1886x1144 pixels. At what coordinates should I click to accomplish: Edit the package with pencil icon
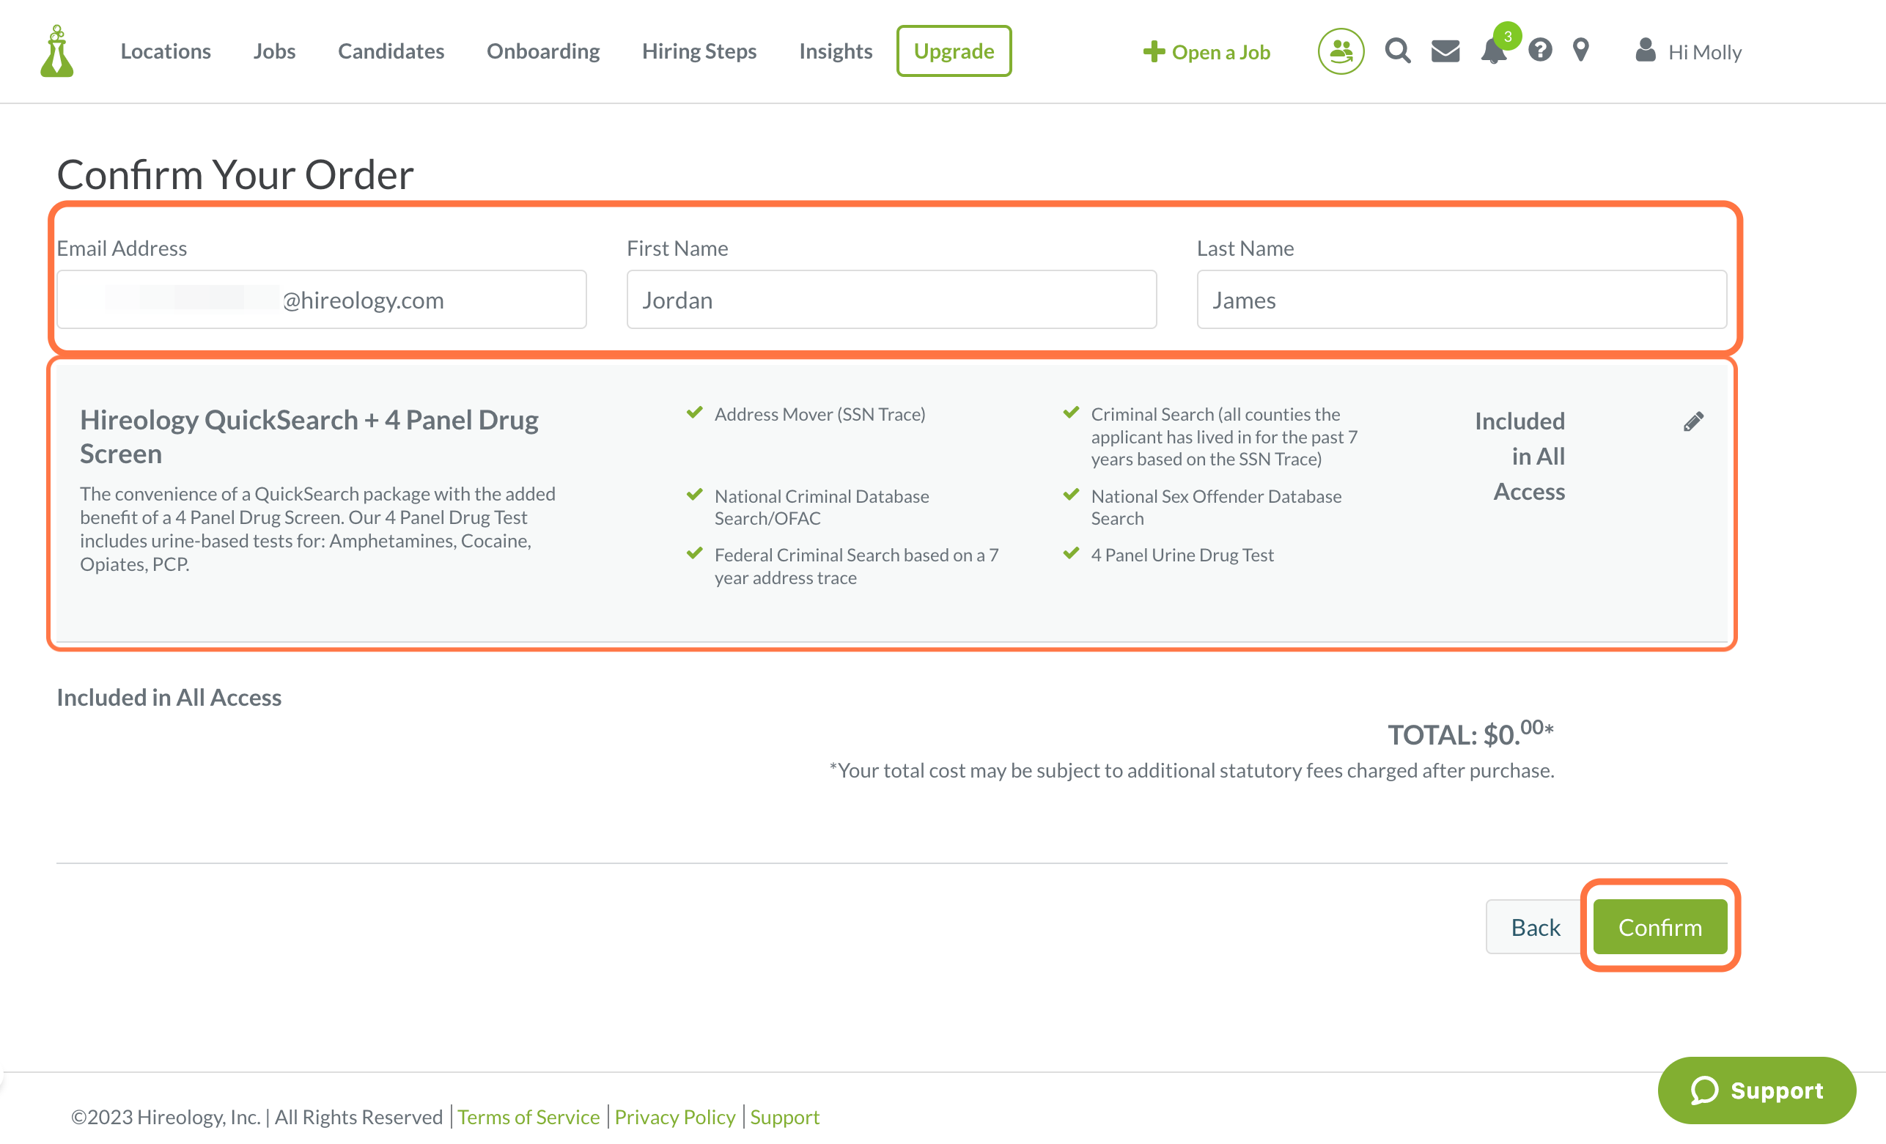point(1693,421)
